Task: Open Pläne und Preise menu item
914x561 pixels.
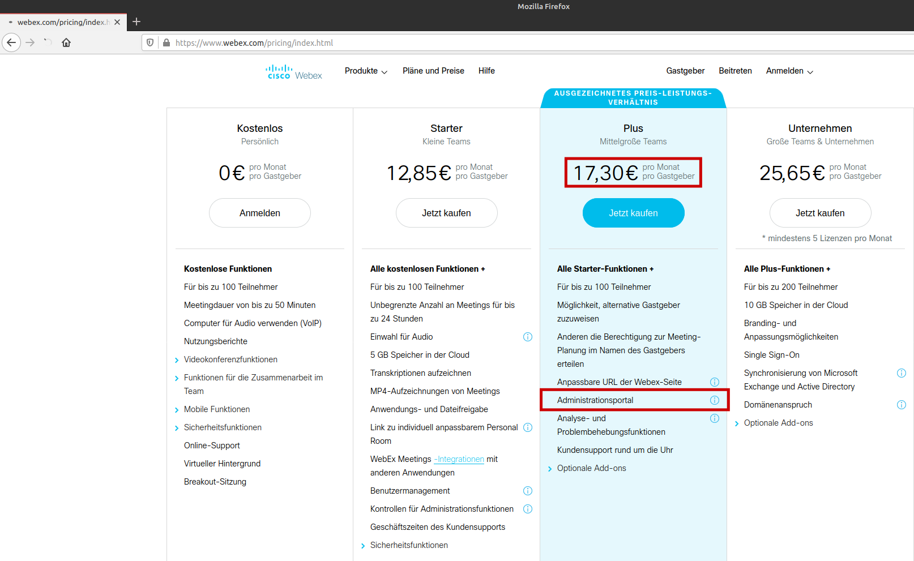Action: (433, 71)
